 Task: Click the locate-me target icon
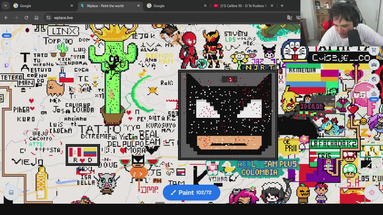click(372, 193)
